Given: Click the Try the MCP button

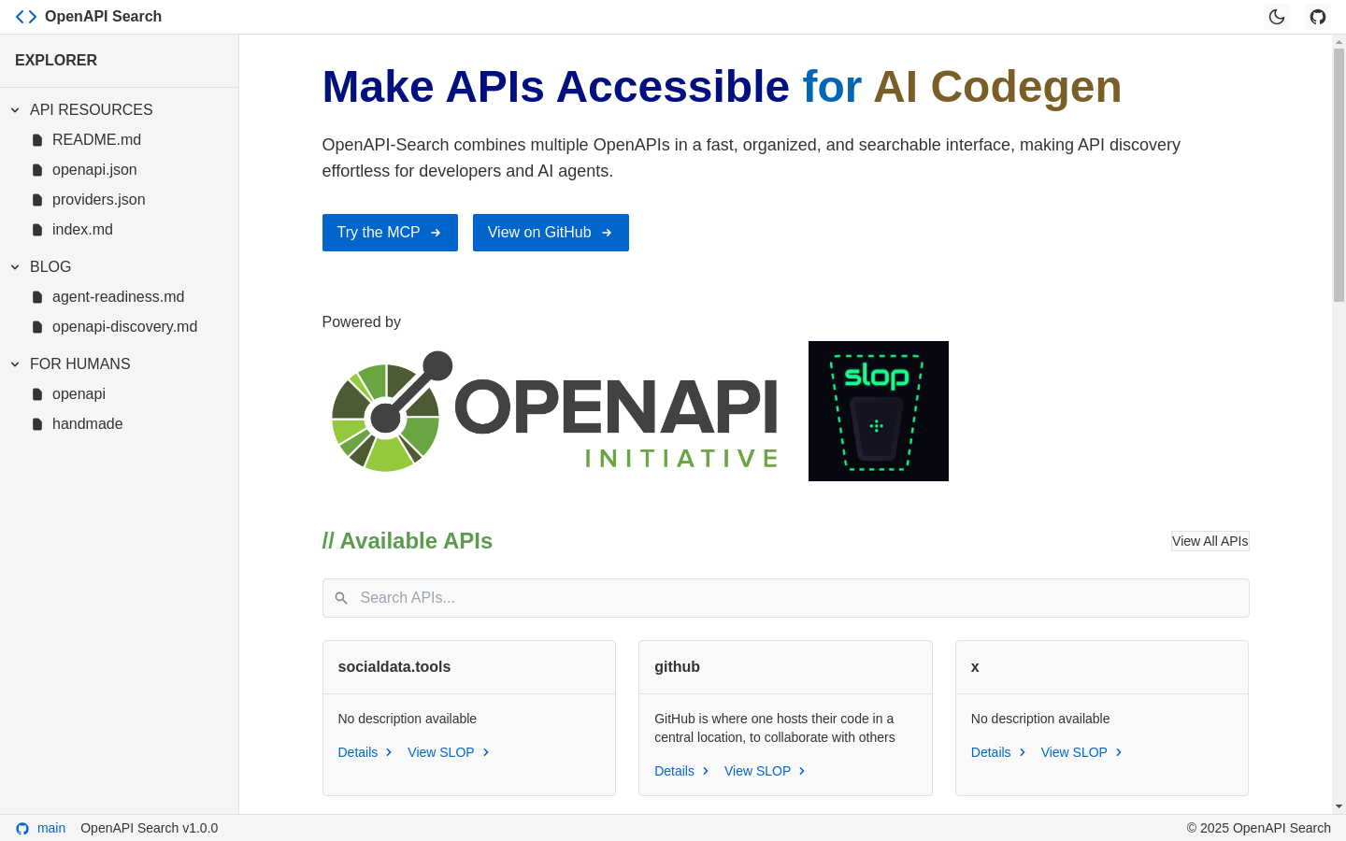Looking at the screenshot, I should click(390, 233).
